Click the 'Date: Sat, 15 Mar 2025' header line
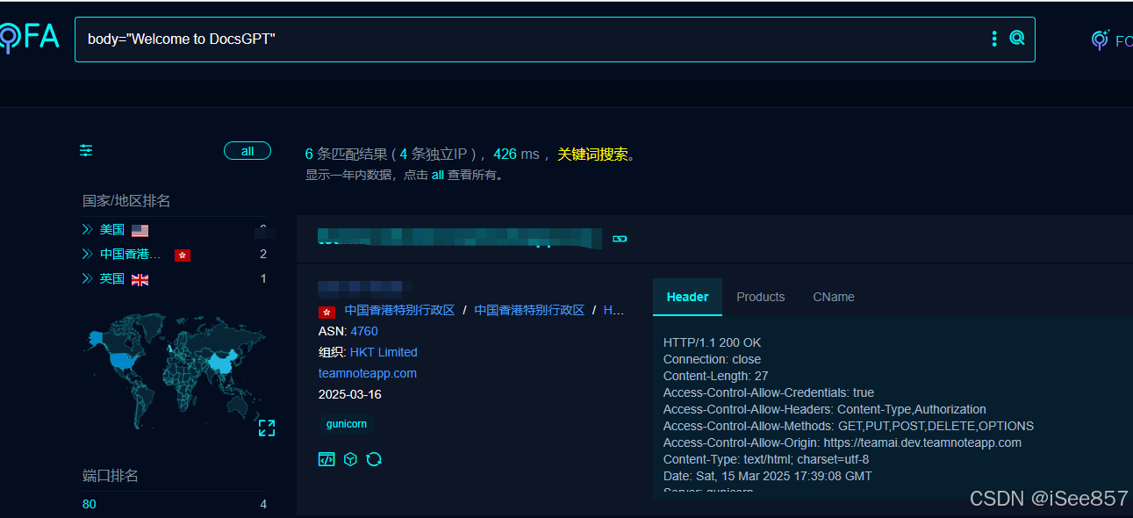1133x518 pixels. pos(768,476)
